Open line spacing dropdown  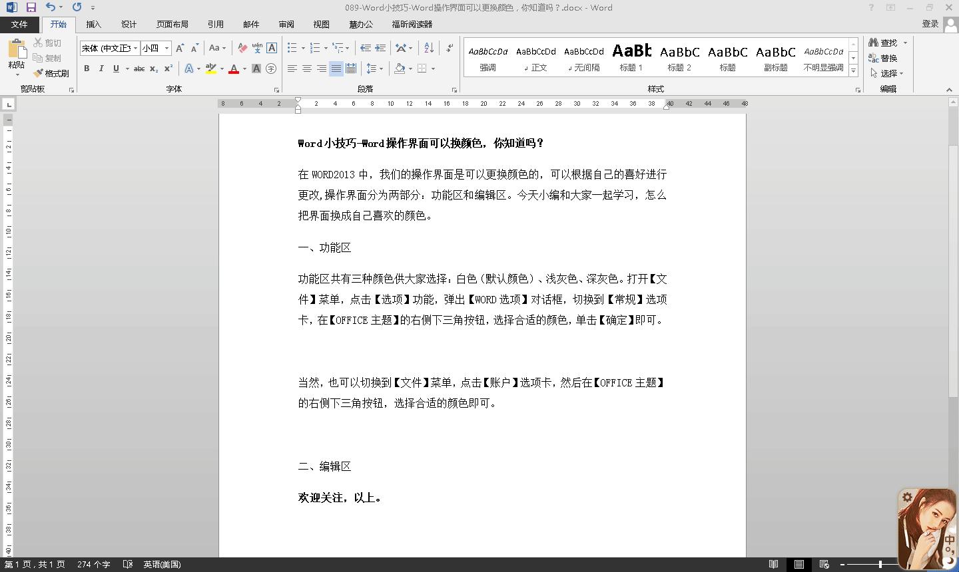(375, 69)
